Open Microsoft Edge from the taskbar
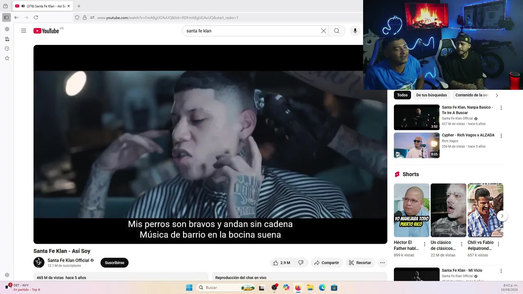This screenshot has width=523, height=294. coord(322,287)
